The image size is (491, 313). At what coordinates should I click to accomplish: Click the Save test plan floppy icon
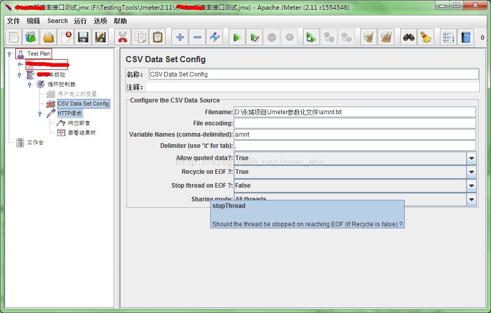tap(83, 37)
